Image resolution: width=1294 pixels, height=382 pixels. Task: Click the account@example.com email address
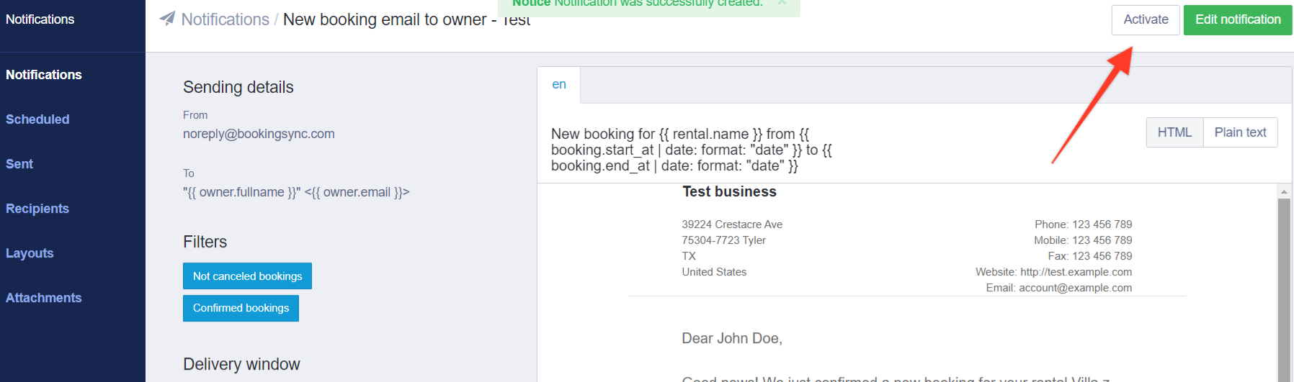pos(1075,288)
